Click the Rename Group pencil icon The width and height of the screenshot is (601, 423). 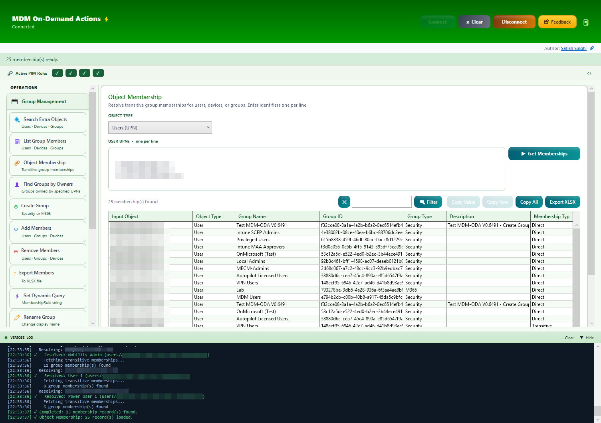click(x=17, y=317)
